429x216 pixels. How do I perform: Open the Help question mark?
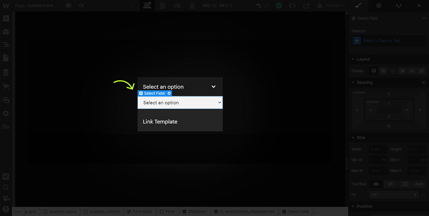tap(6, 209)
